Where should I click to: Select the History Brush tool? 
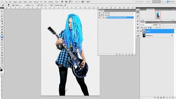2,34
